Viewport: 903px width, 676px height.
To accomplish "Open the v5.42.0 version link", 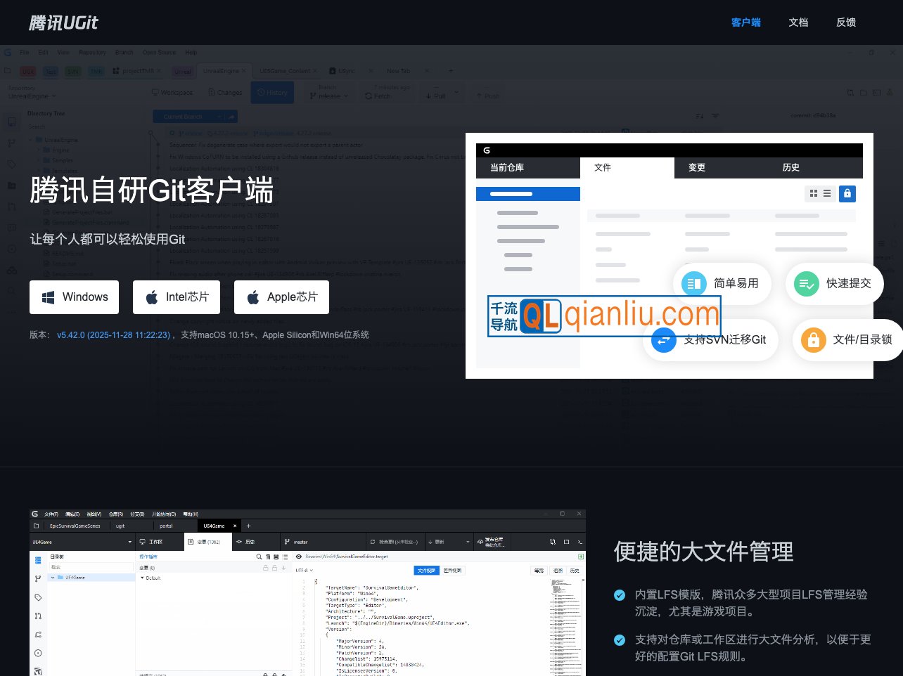I will coord(115,335).
